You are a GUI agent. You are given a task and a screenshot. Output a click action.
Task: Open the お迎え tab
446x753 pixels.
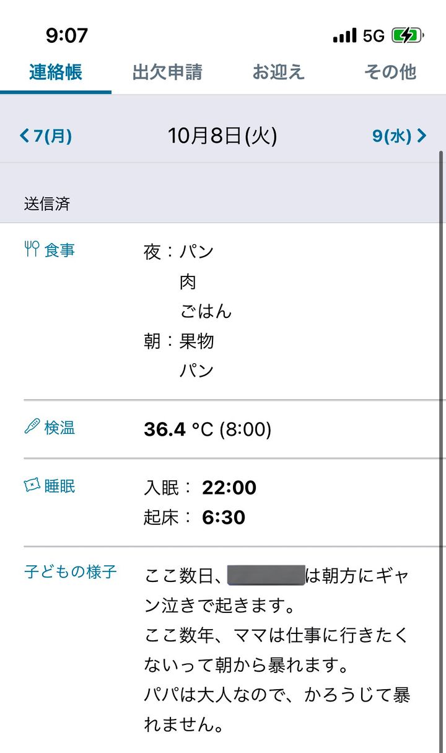(x=279, y=72)
